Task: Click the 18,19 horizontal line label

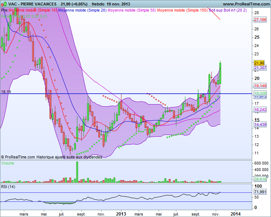Action: (x=6, y=92)
